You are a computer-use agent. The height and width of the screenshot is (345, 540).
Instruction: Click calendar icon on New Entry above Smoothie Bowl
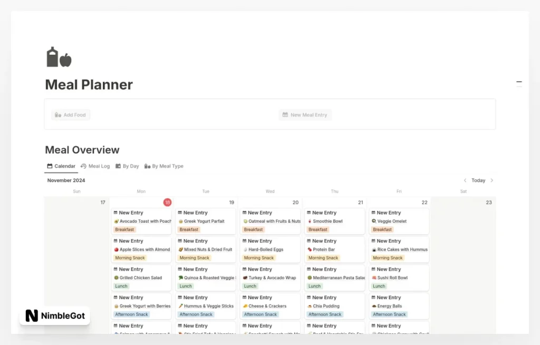(x=309, y=213)
